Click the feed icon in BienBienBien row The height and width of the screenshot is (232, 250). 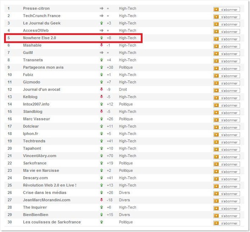tap(217, 216)
